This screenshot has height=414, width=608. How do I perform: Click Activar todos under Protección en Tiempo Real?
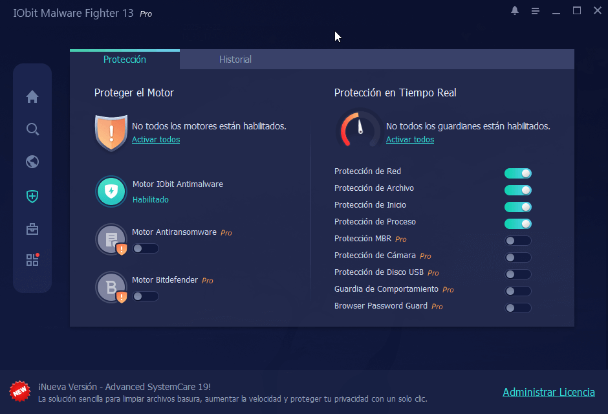410,140
